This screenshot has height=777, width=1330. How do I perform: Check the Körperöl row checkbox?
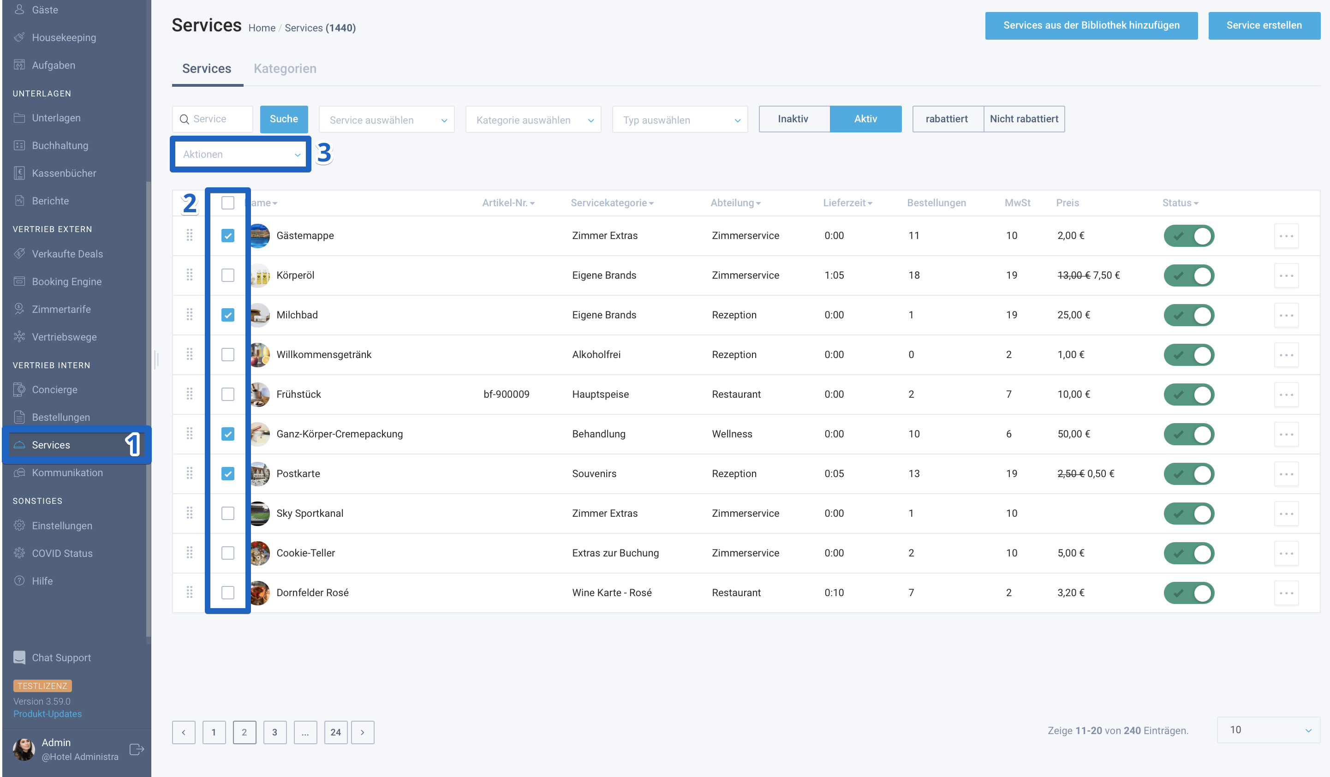[227, 275]
